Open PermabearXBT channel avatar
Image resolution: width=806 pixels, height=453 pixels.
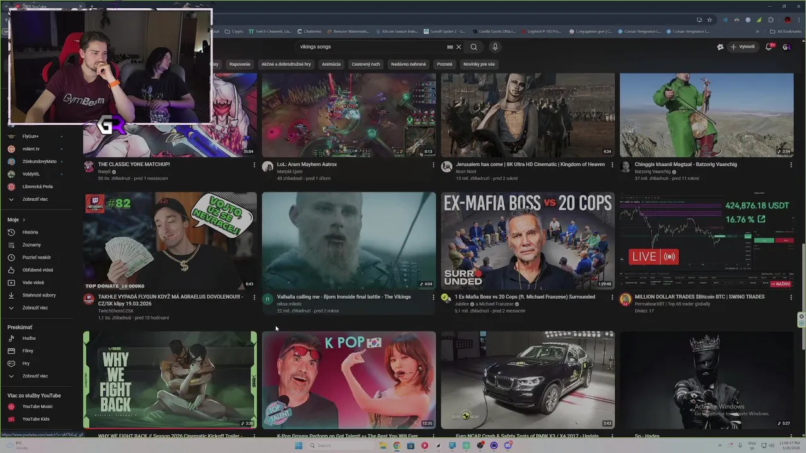pos(625,299)
